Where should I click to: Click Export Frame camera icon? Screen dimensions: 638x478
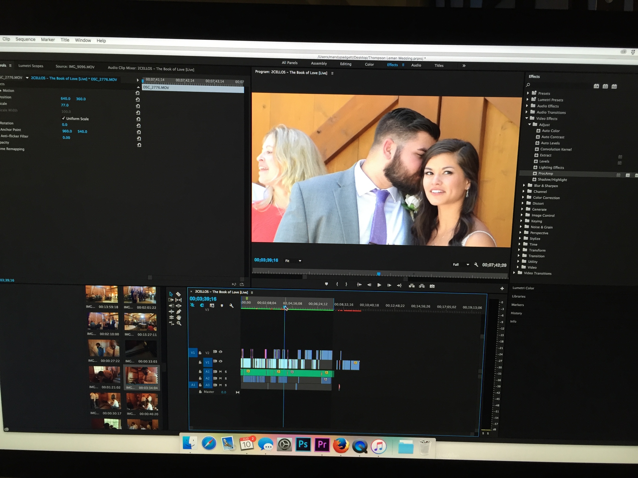click(x=432, y=286)
